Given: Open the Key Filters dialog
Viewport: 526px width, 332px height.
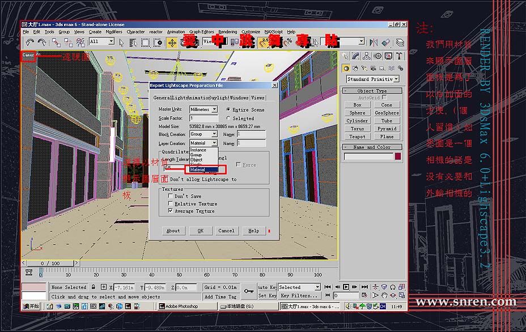Looking at the screenshot, I should point(299,295).
